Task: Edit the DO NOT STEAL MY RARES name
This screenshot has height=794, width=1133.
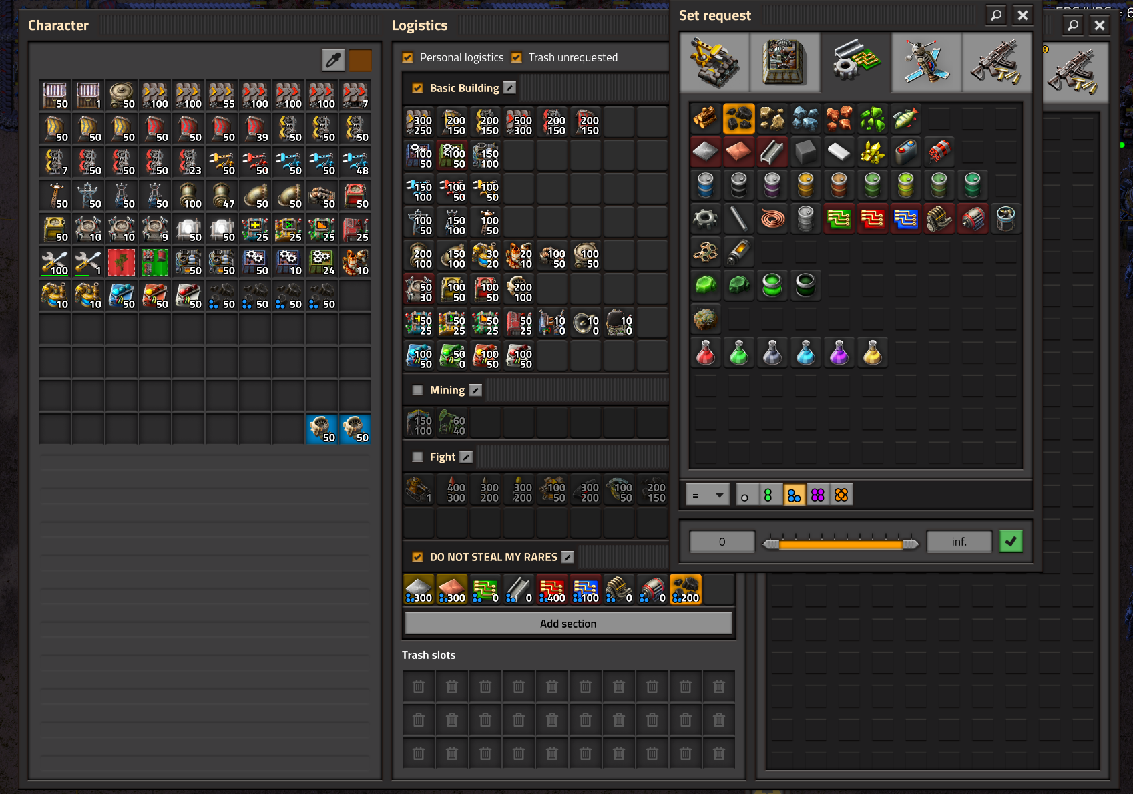Action: [568, 557]
